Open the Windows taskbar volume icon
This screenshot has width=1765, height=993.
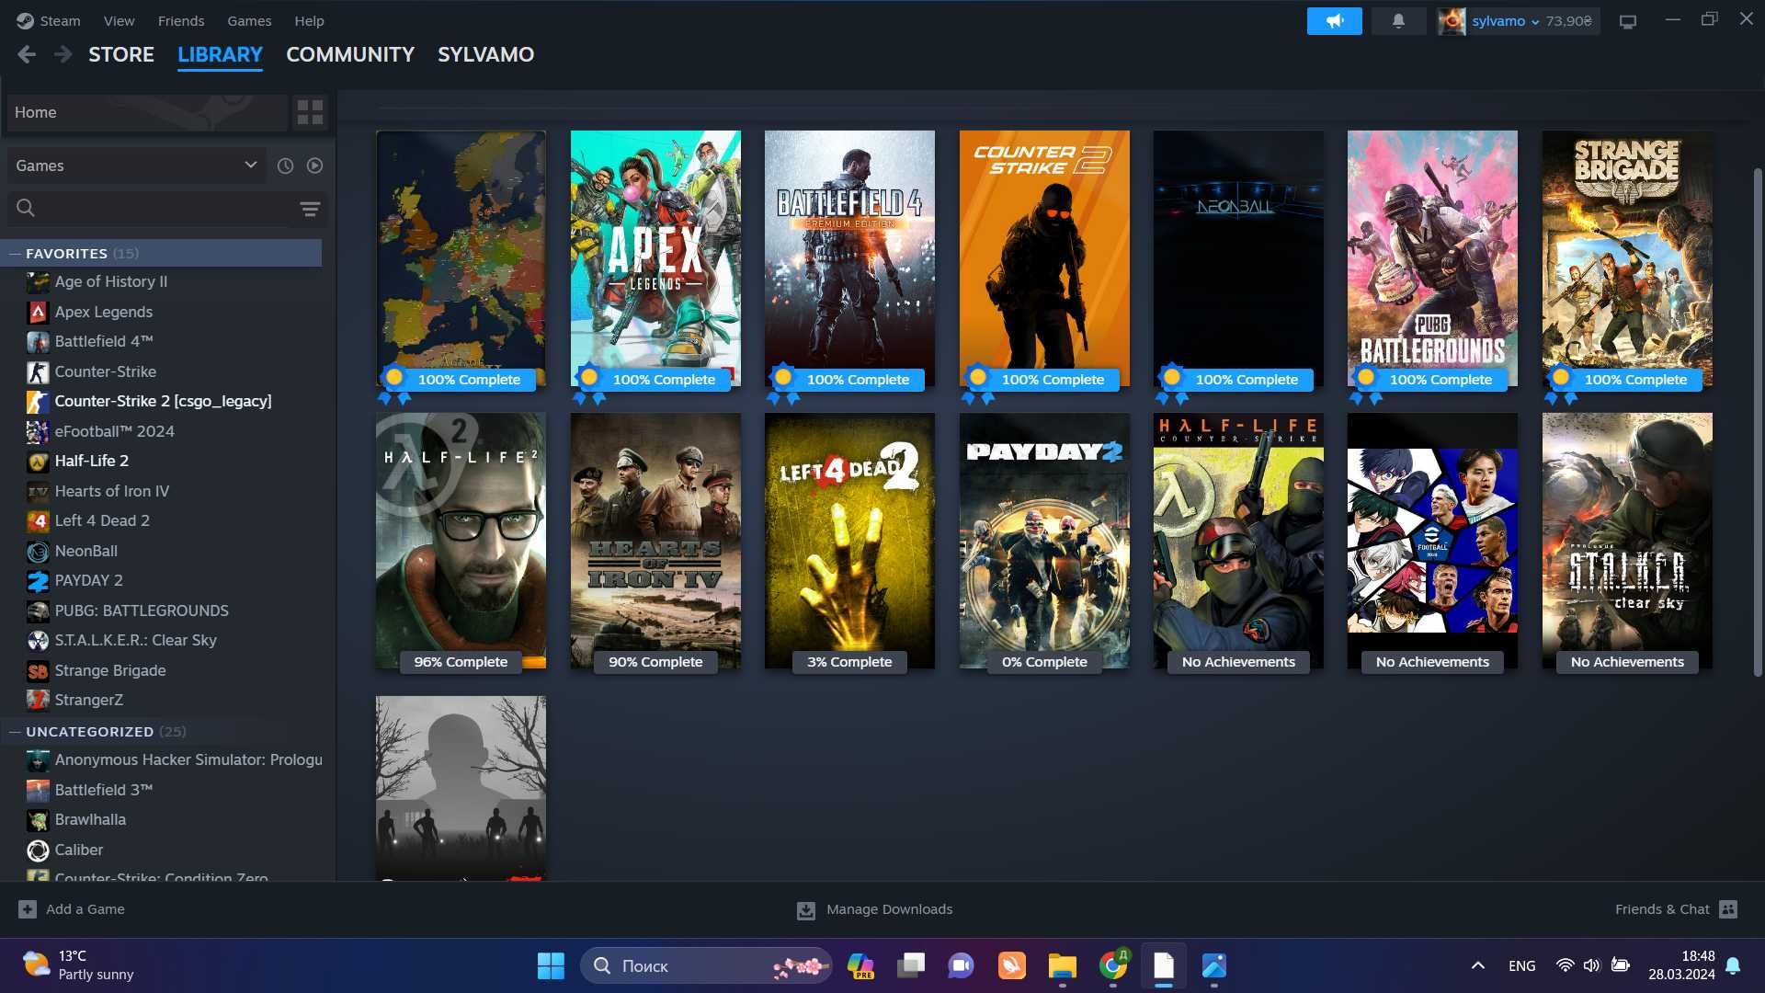click(x=1591, y=965)
